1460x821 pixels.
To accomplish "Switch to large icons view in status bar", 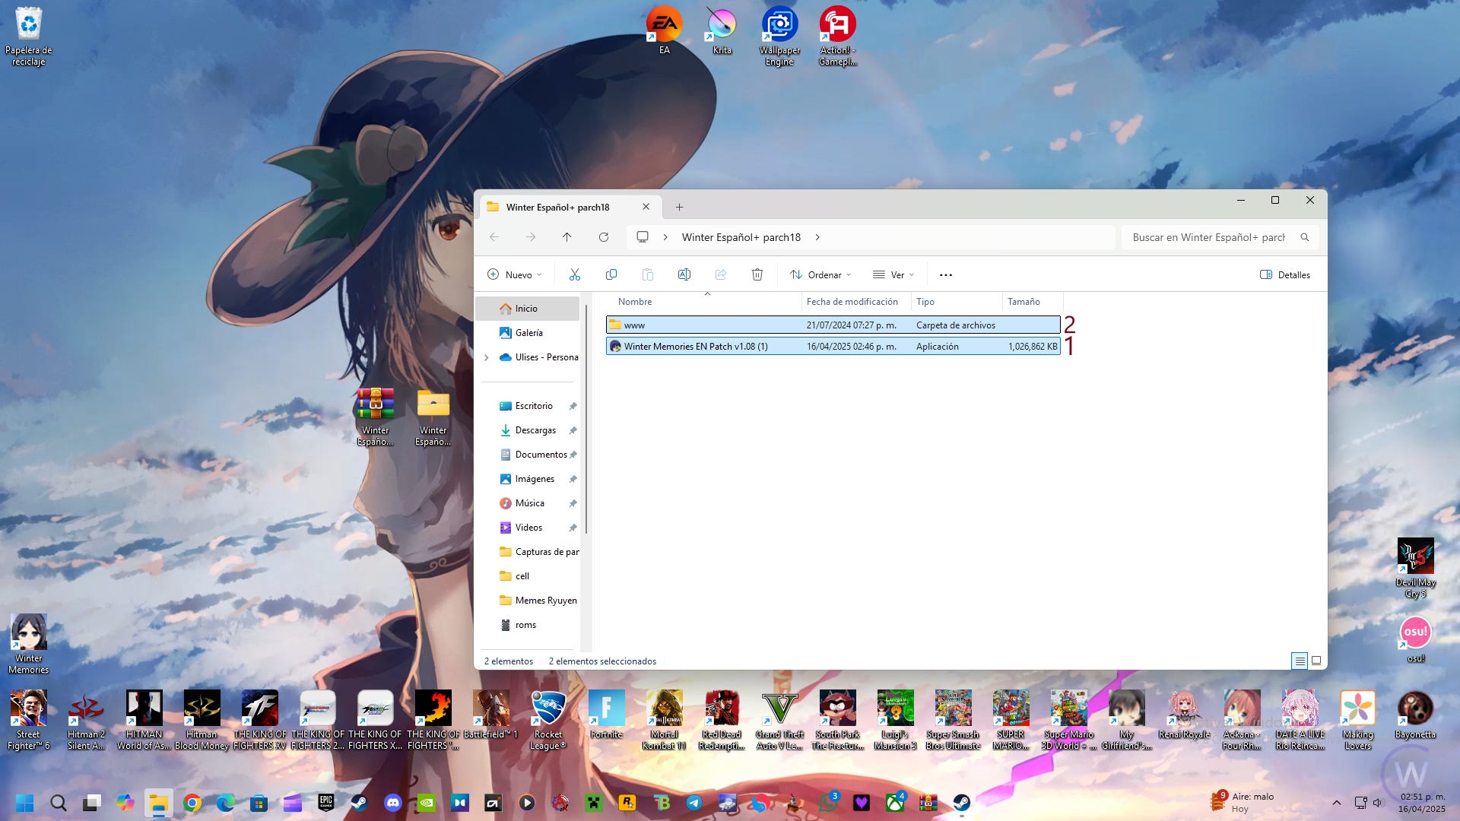I will point(1316,661).
